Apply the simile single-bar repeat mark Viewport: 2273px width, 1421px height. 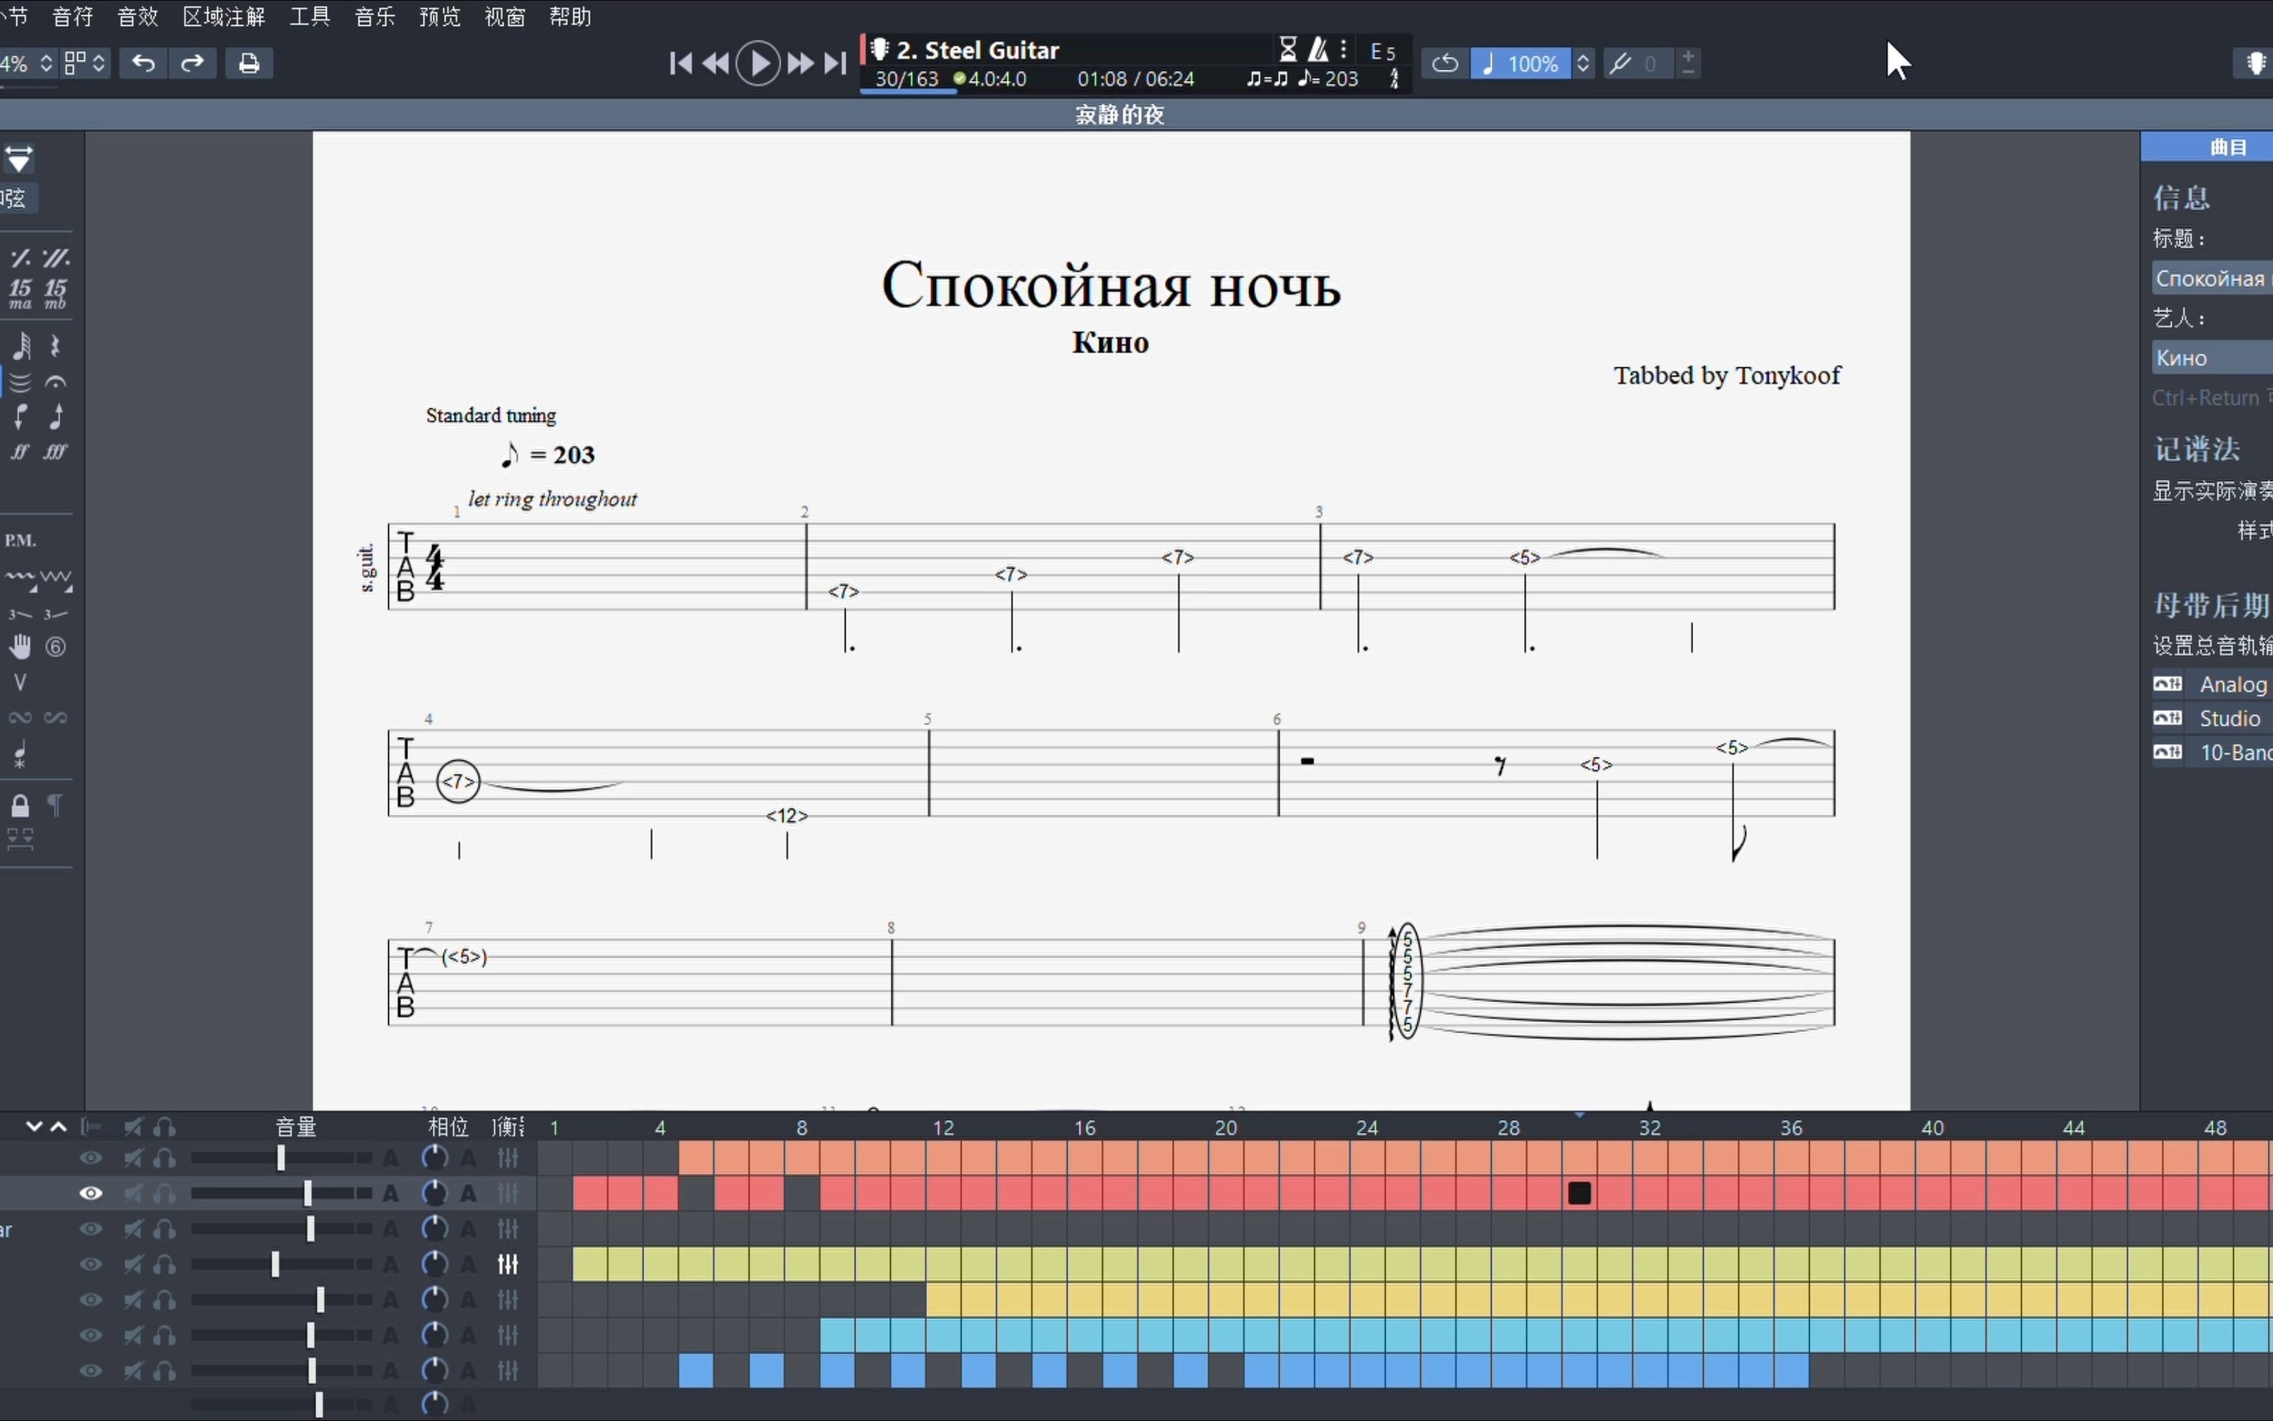coord(21,258)
